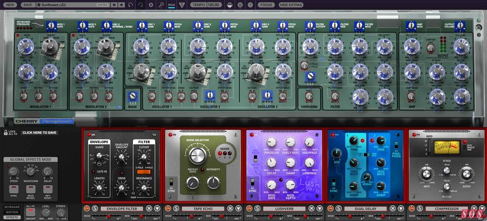Click the Lock All FX padlock icon
This screenshot has height=221, width=487.
click(x=6, y=133)
